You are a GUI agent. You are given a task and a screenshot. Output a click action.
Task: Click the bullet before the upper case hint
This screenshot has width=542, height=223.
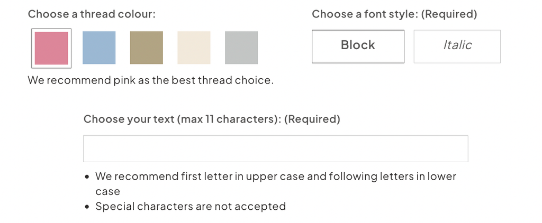point(87,177)
